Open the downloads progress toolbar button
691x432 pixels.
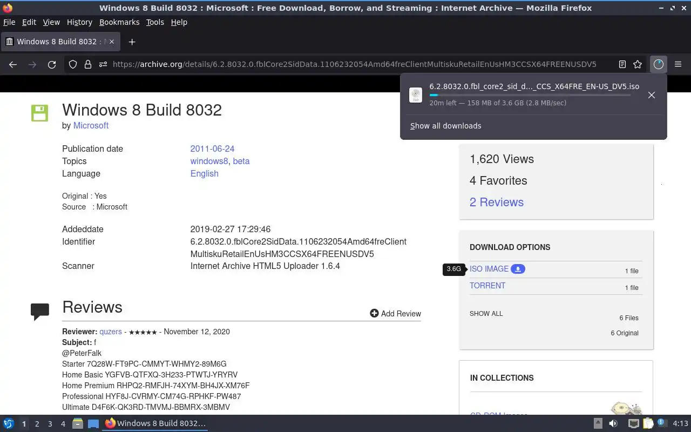658,64
